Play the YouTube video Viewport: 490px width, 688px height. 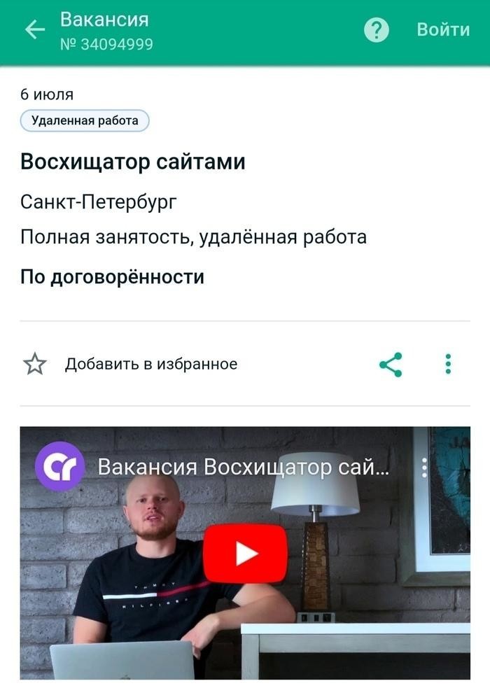click(x=245, y=554)
